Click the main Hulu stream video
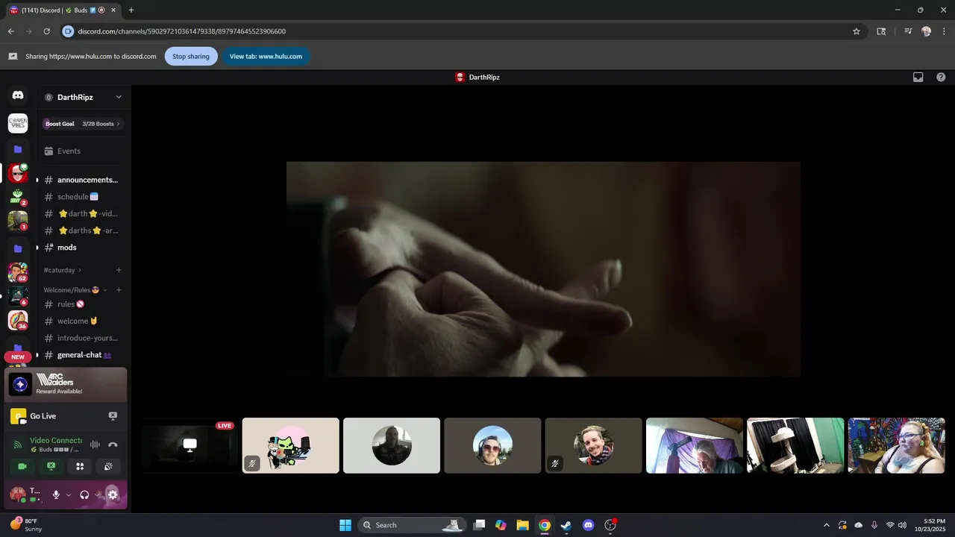Viewport: 955px width, 537px height. coord(543,269)
